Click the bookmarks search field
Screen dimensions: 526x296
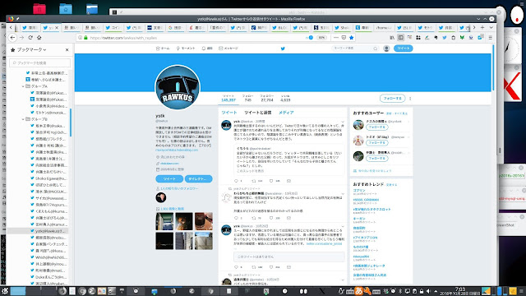40,62
